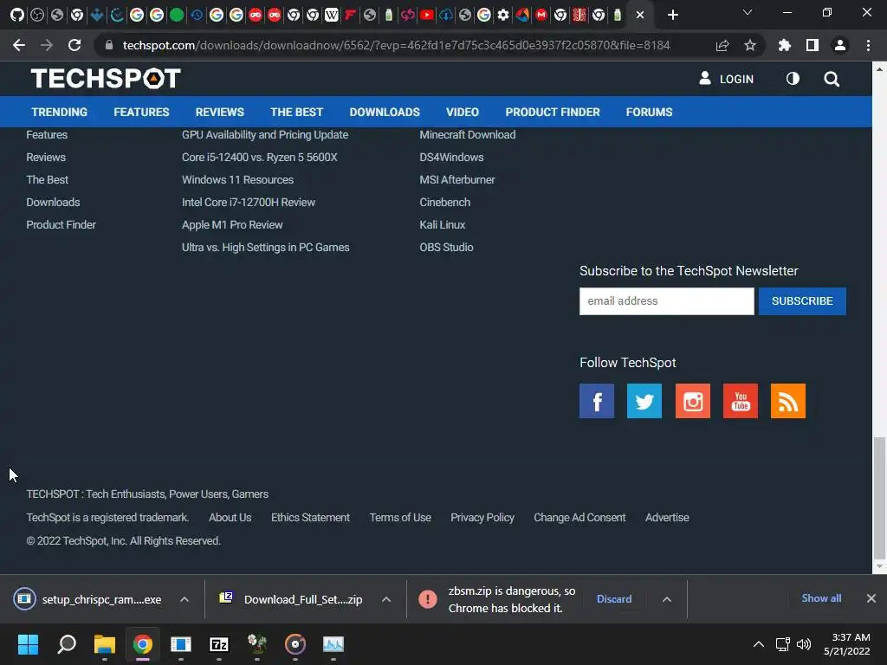Screen dimensions: 887x665
Task: Reload the current page
Action: 74,45
